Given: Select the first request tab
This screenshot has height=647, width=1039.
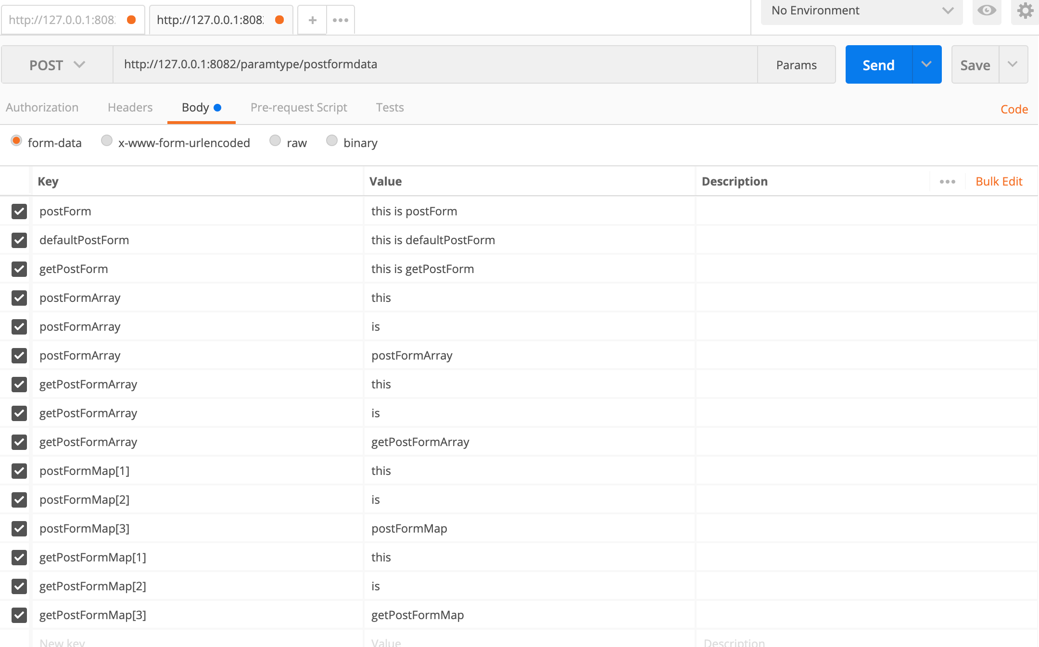Looking at the screenshot, I should click(73, 20).
